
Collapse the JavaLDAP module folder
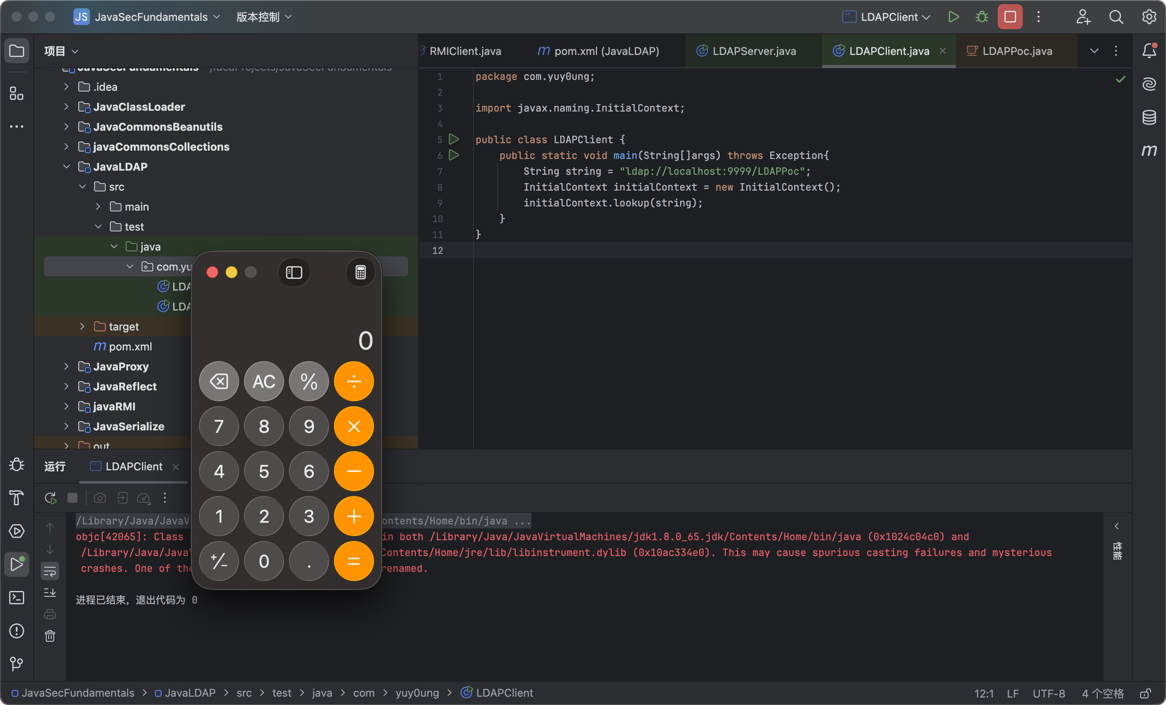point(66,167)
